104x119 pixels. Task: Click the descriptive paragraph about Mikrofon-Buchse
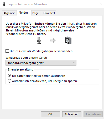[51, 29]
